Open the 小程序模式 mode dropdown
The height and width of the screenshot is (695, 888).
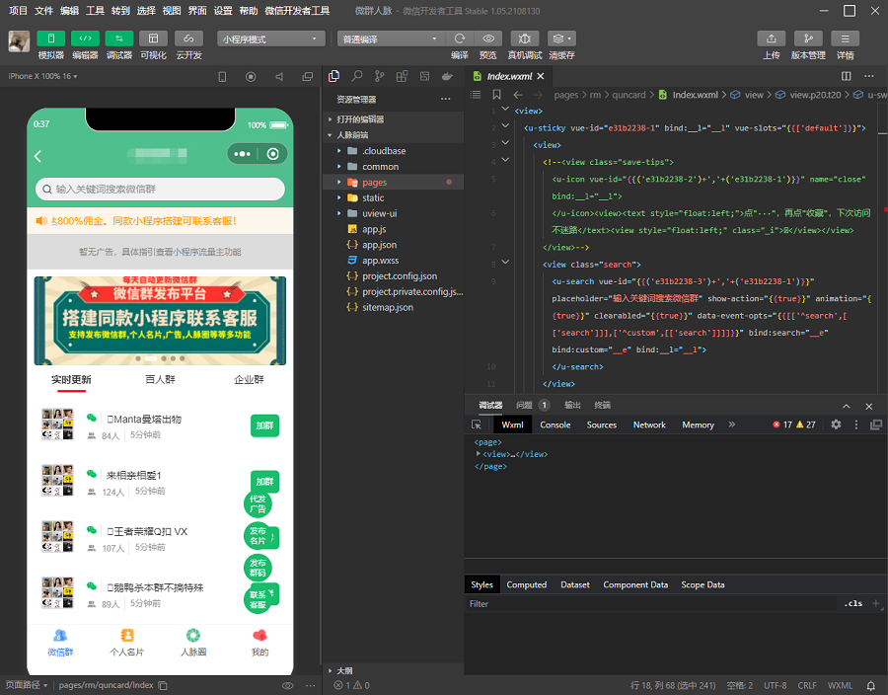pyautogui.click(x=270, y=39)
